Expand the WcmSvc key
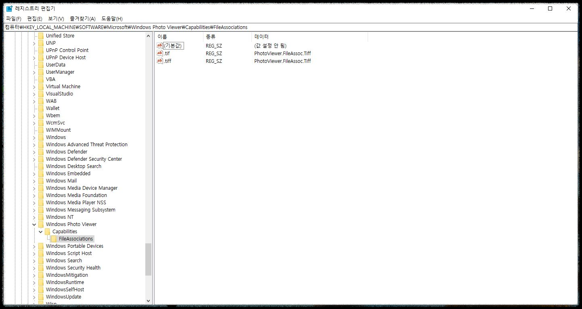 [x=34, y=123]
